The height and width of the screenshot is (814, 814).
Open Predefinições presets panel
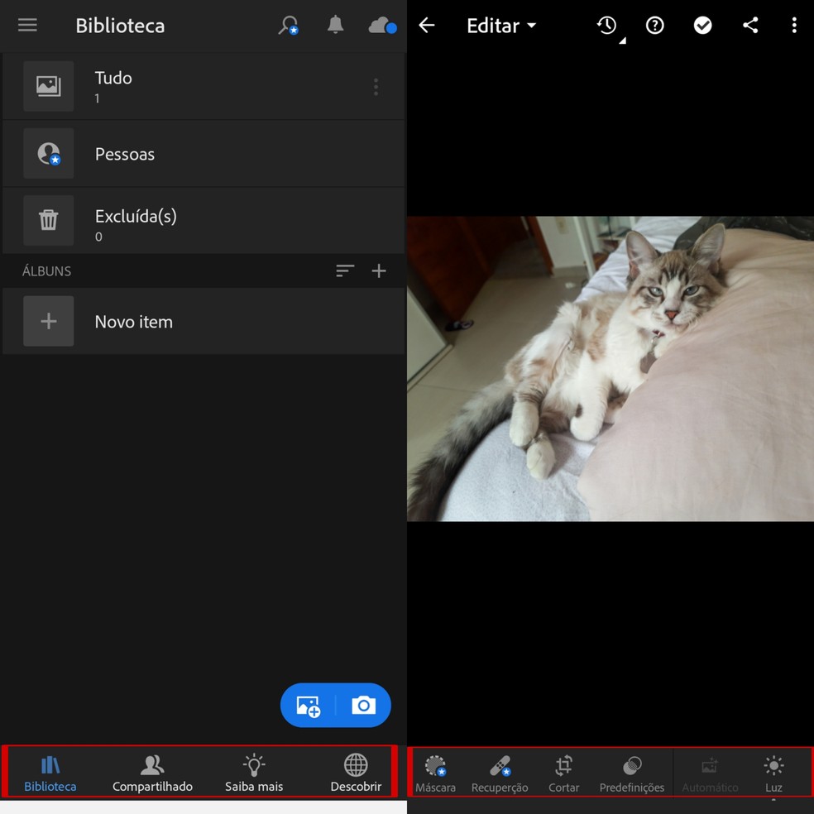632,773
